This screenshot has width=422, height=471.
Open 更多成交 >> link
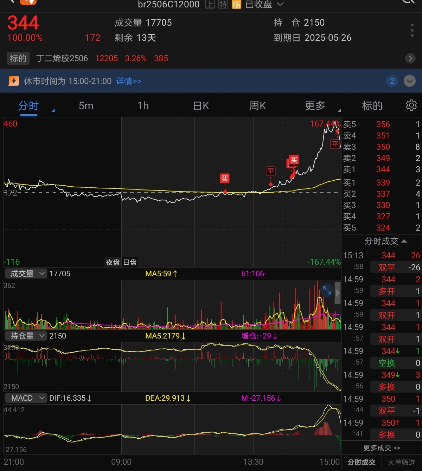(382, 448)
